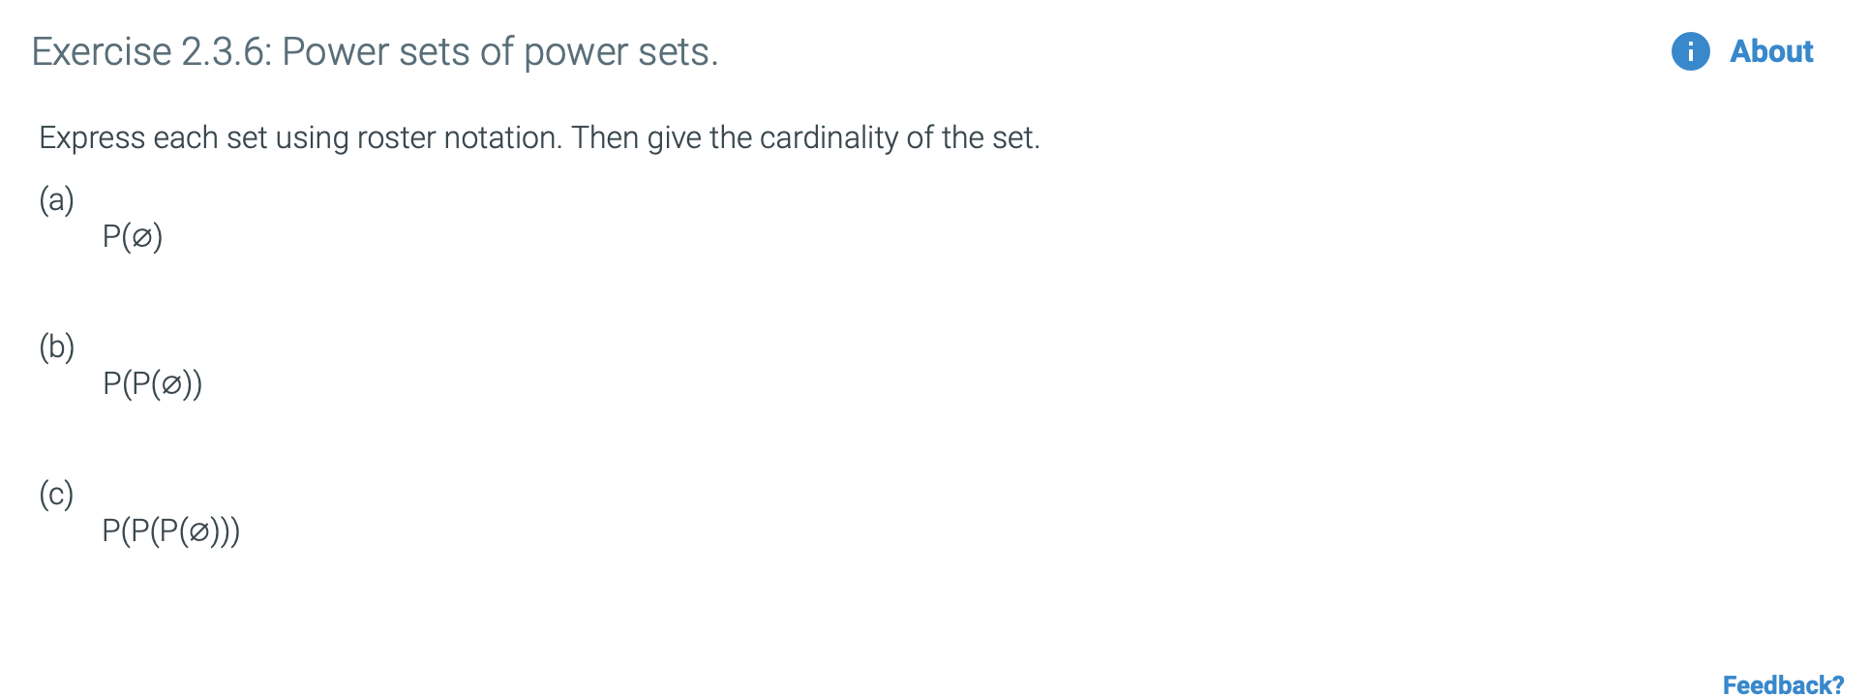This screenshot has width=1870, height=697.
Task: Click the roster notation instruction line
Action: 539,137
